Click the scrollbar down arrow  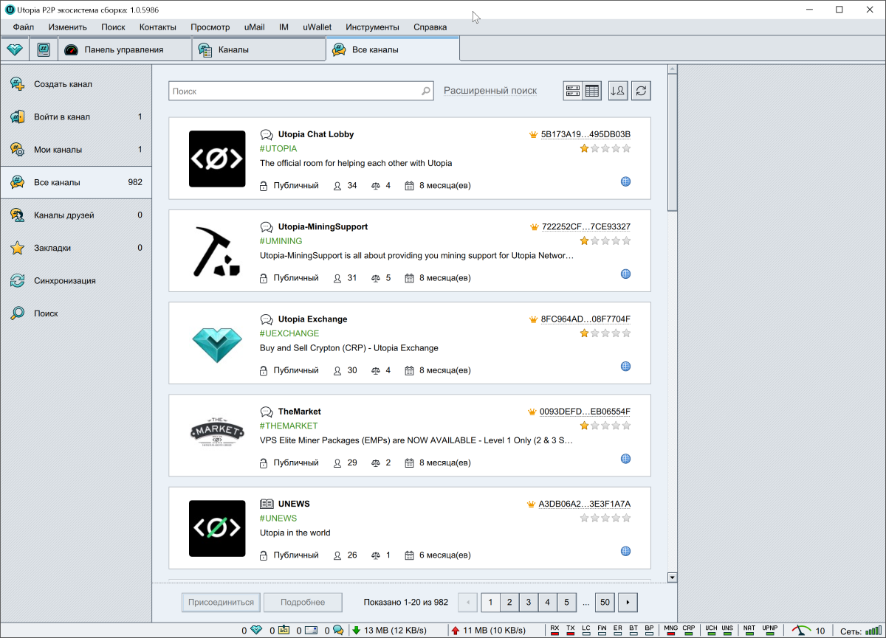[x=672, y=577]
